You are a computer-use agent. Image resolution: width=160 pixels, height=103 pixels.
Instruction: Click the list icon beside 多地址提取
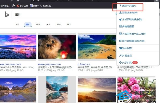coord(120,26)
